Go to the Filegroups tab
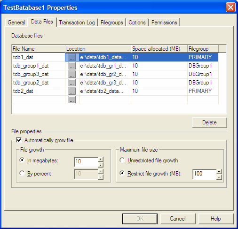 pos(112,23)
